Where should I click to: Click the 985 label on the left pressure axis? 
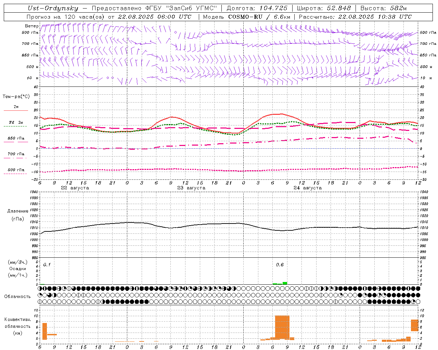click(35, 258)
